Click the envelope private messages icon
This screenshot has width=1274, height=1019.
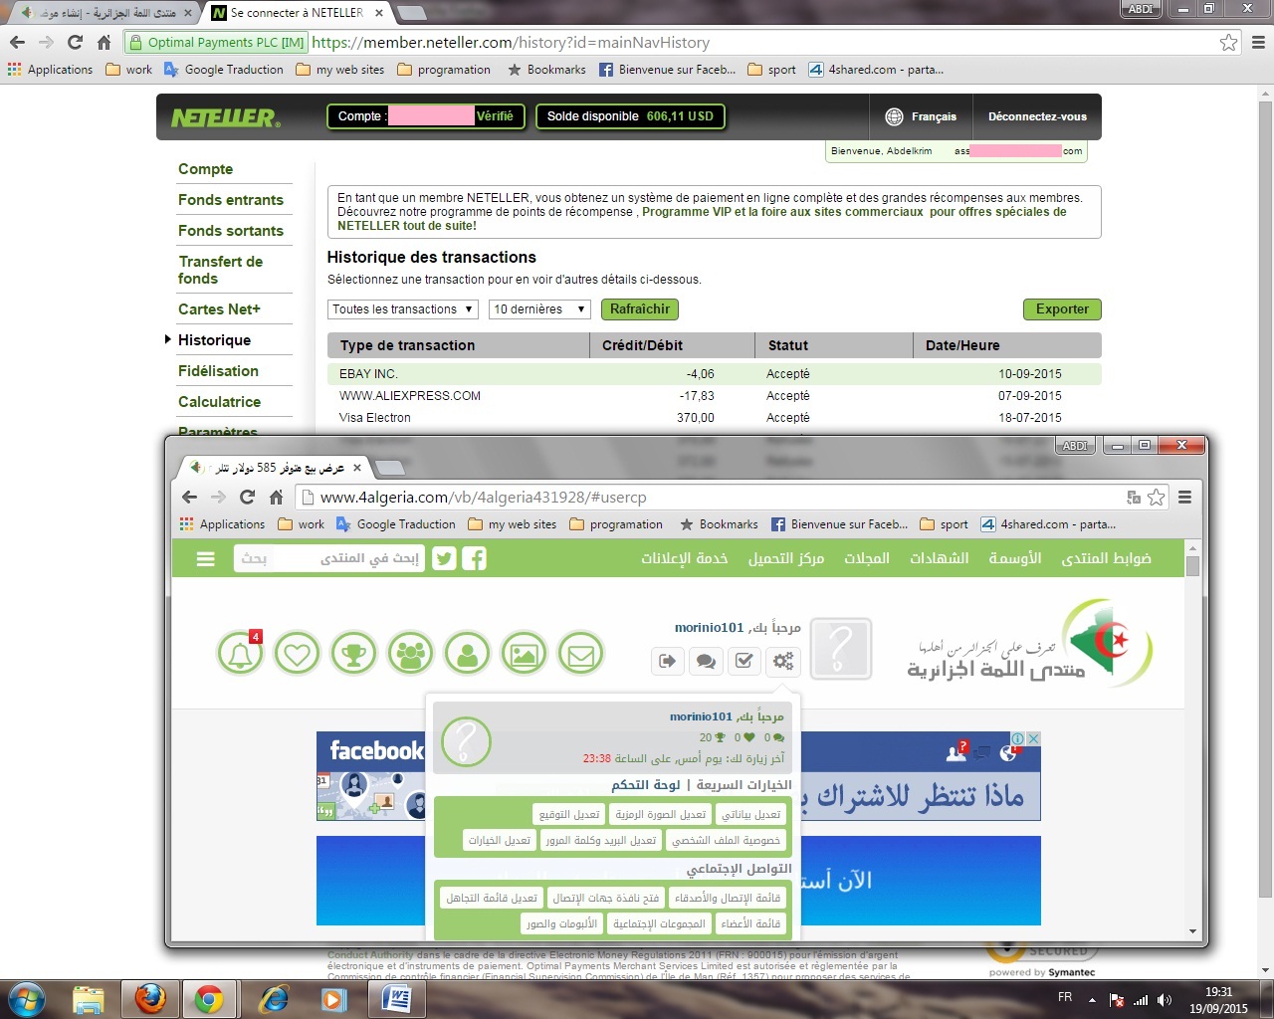[580, 654]
